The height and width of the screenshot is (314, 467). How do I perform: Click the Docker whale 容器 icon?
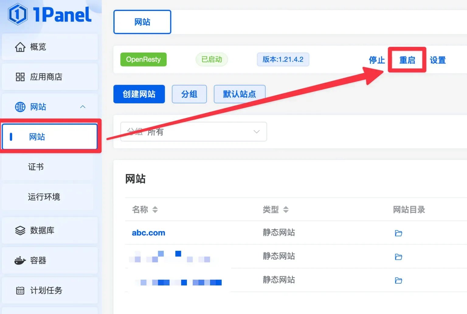click(x=20, y=260)
